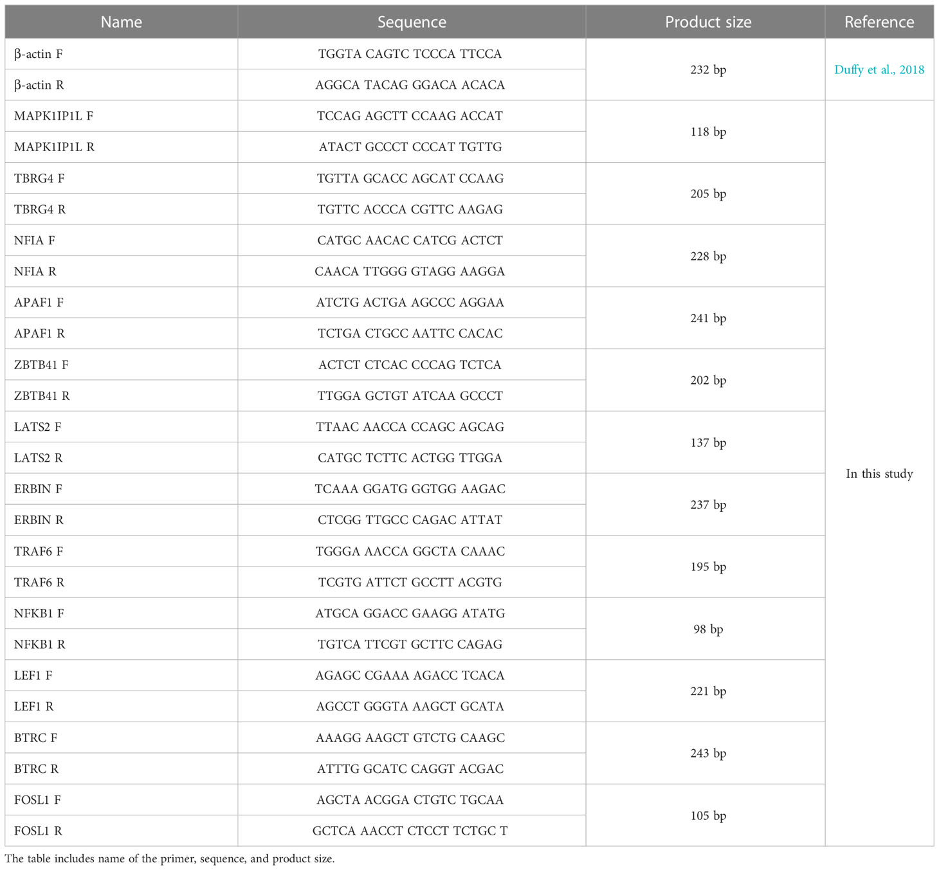Image resolution: width=939 pixels, height=870 pixels.
Task: Select sequence AAAGG AAGCT GTCTG CAAGC
Action: pyautogui.click(x=410, y=738)
